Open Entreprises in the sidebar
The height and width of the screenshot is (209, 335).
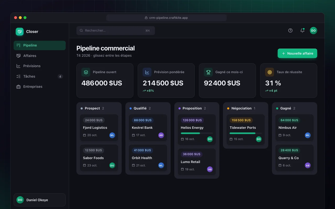(x=40, y=86)
